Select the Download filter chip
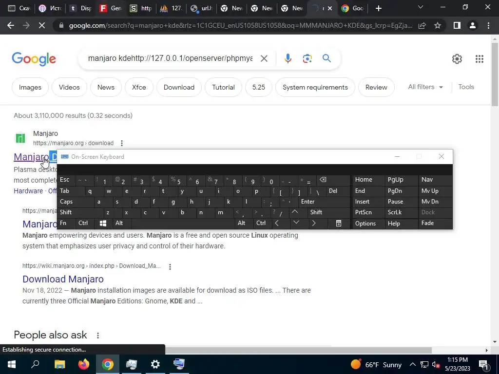 [179, 87]
